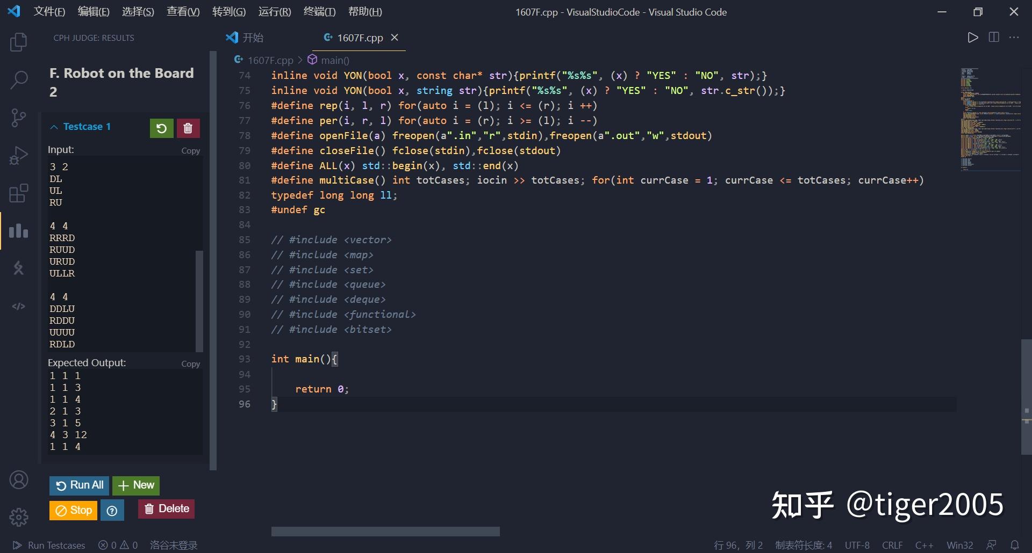Open the Run and Debug view

pos(19,155)
